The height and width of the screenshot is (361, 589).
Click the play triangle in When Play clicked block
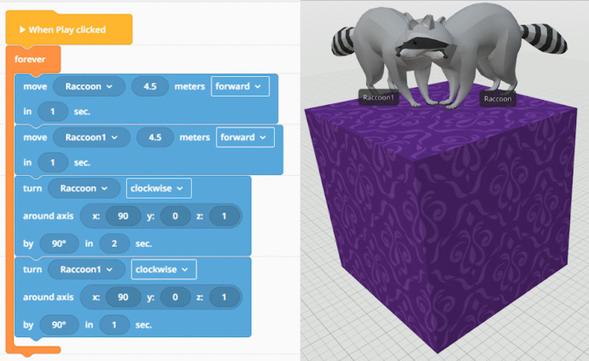click(x=22, y=30)
